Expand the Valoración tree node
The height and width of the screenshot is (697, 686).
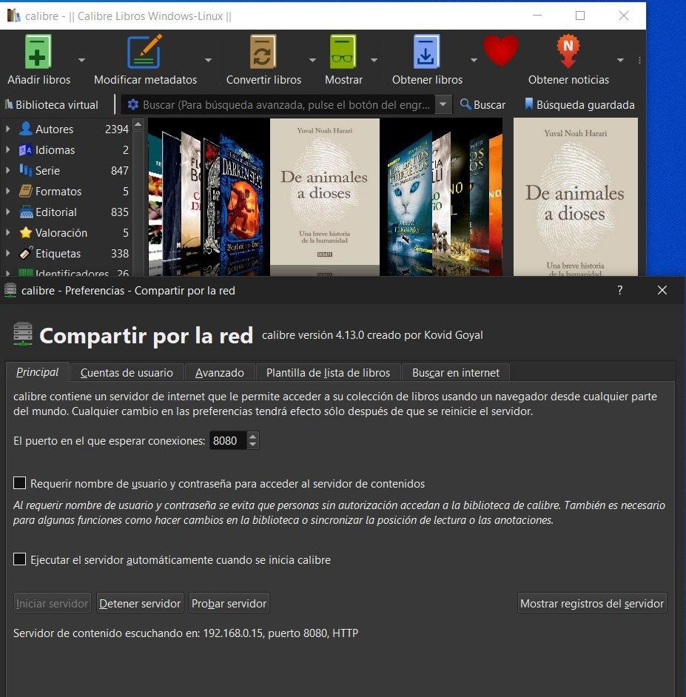tap(7, 232)
